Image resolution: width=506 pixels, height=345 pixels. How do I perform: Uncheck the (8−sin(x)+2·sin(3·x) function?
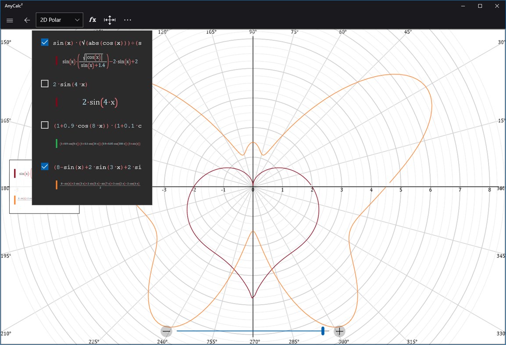pyautogui.click(x=45, y=166)
